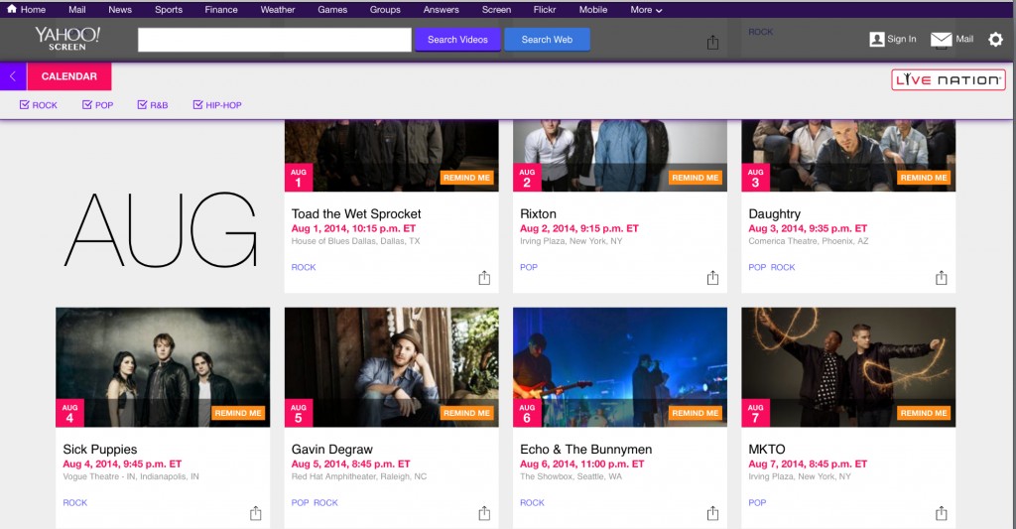Open Settings gear icon
The width and height of the screenshot is (1016, 529).
tap(995, 40)
